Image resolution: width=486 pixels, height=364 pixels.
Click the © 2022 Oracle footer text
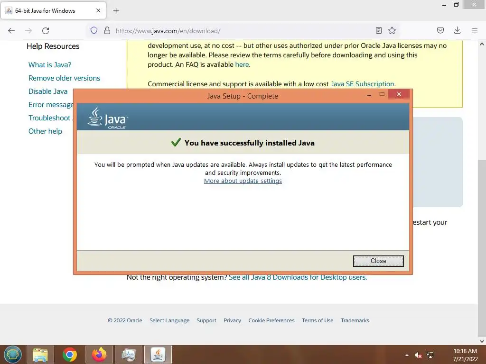[125, 320]
